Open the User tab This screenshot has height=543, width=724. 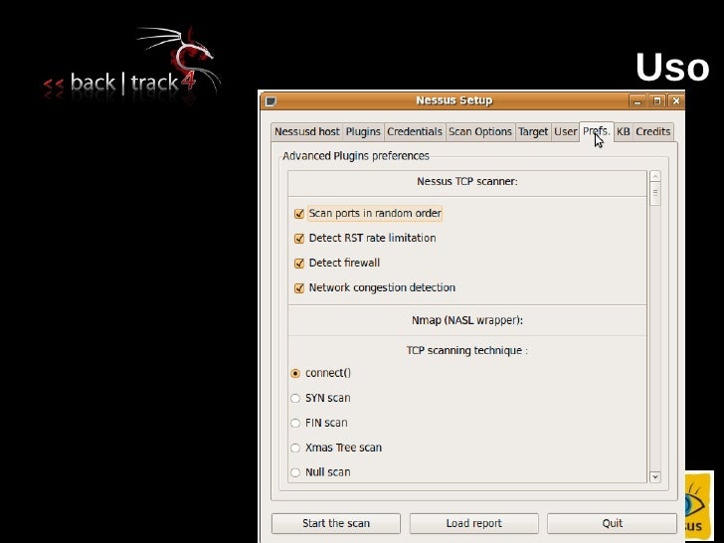[x=565, y=131]
